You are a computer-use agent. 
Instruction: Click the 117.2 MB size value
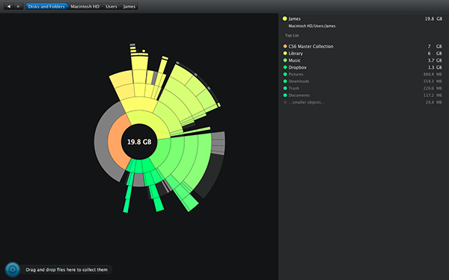433,95
